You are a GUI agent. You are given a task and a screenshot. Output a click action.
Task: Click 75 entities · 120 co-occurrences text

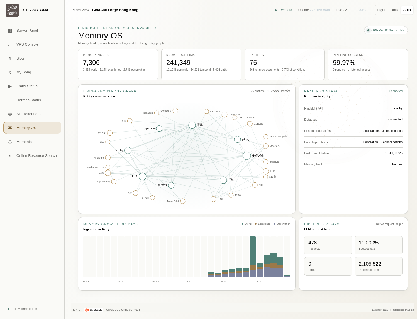[x=270, y=91]
